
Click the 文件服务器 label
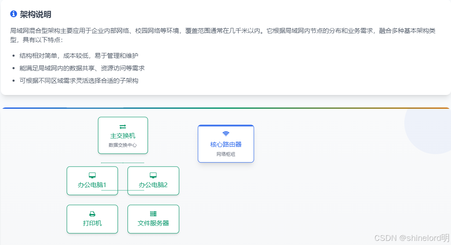[153, 223]
